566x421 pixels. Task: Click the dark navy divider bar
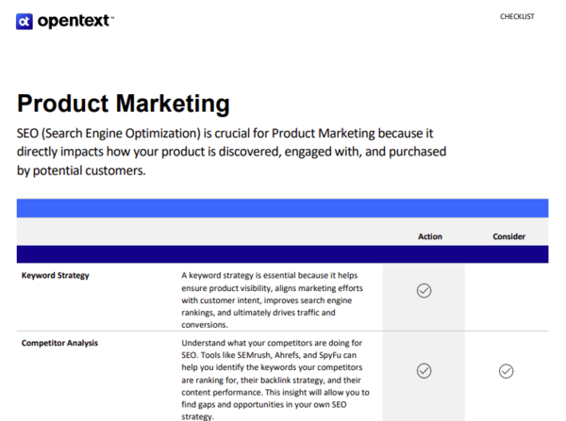pos(282,254)
